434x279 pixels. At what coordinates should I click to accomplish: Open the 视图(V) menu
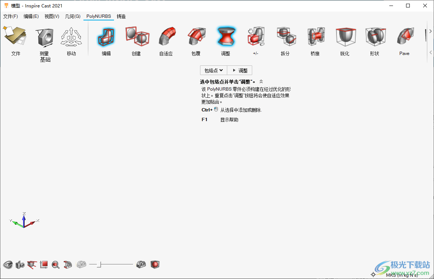52,16
